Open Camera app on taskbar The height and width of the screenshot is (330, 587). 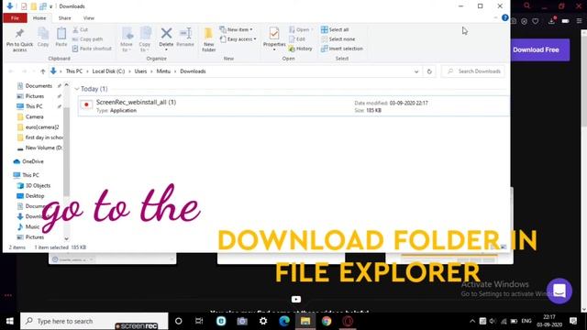242,321
